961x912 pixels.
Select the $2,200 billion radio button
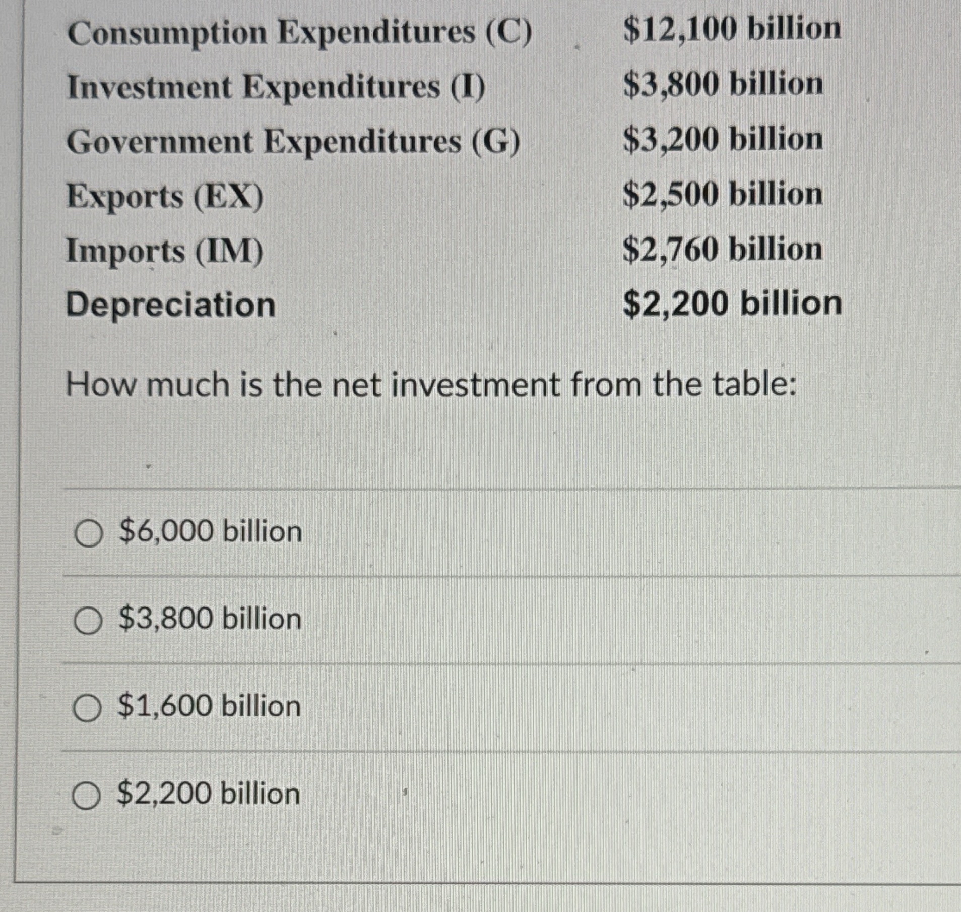[x=88, y=795]
